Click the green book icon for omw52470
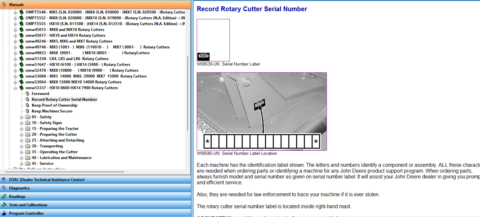The height and width of the screenshot is (217, 480). click(x=21, y=70)
